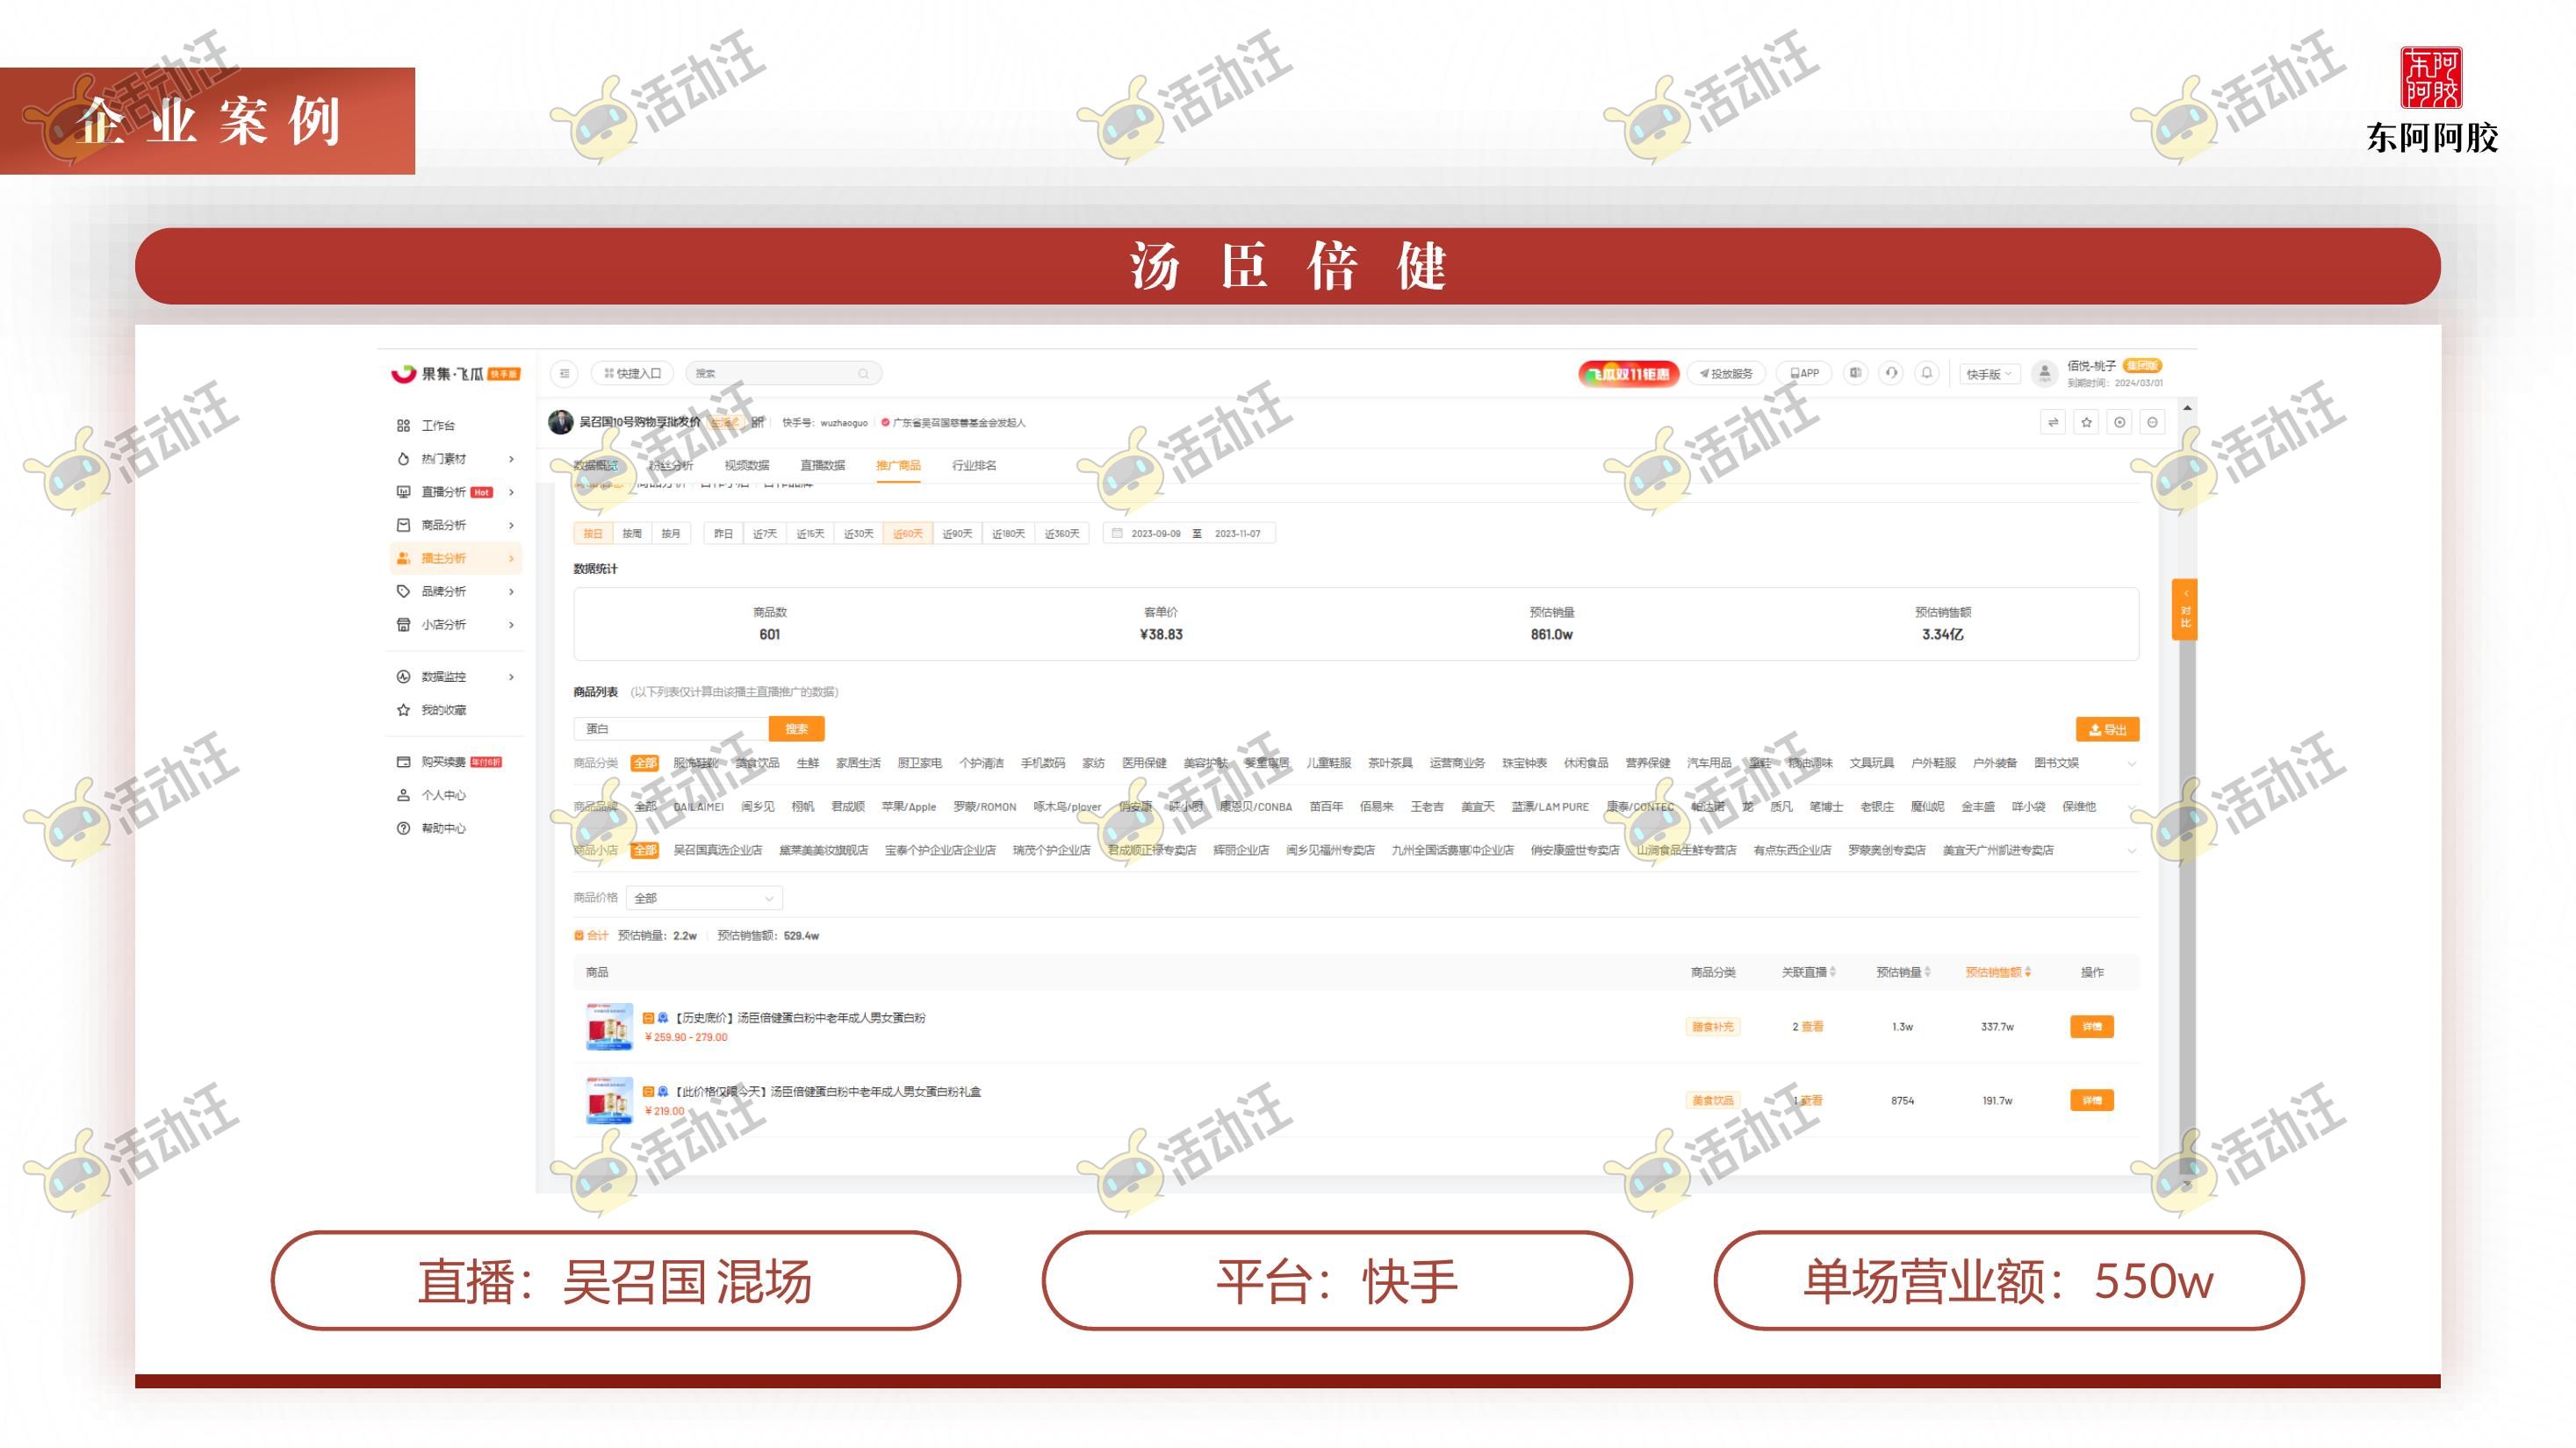Click the 品牌分析 tag icon
This screenshot has height=1448, width=2576.
click(x=403, y=591)
